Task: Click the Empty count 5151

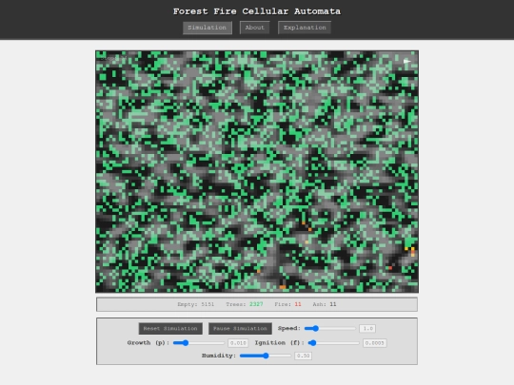Action: [x=208, y=304]
